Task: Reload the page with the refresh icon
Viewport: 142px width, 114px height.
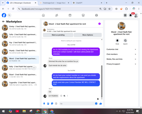Action: (13, 9)
